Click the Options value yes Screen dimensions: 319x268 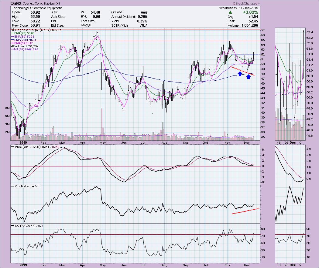tap(144, 12)
